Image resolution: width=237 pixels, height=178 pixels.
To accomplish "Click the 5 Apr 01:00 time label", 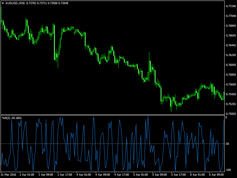I will click(141, 175).
